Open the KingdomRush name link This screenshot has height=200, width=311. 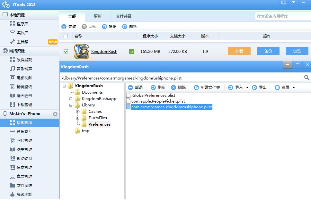[x=104, y=51]
